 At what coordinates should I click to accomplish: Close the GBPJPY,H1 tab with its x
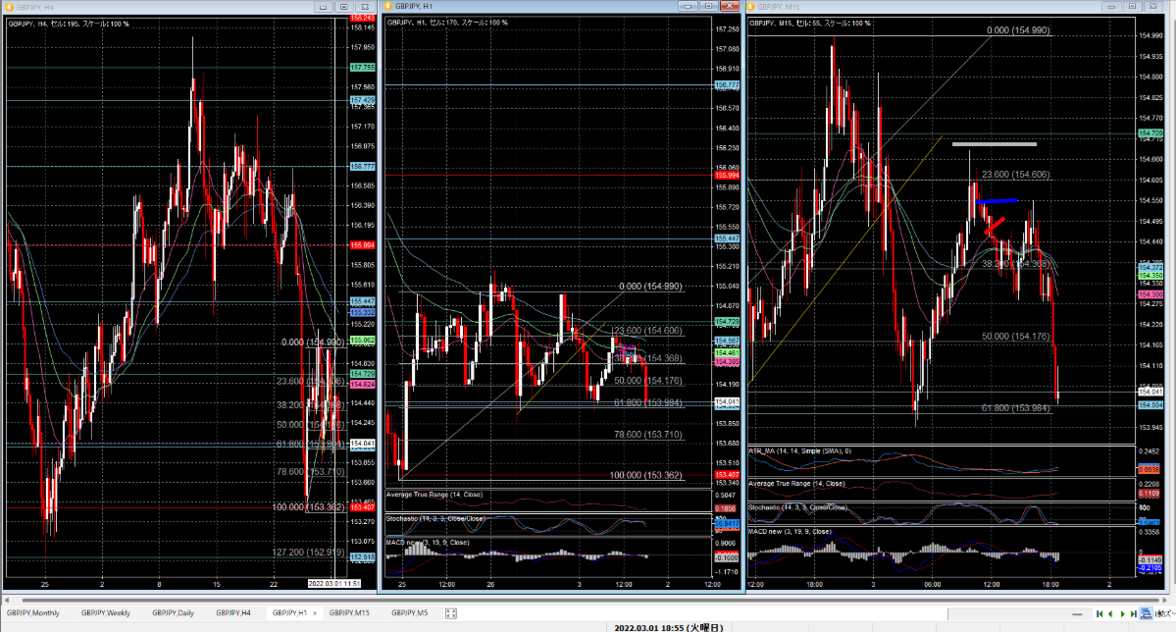314,613
